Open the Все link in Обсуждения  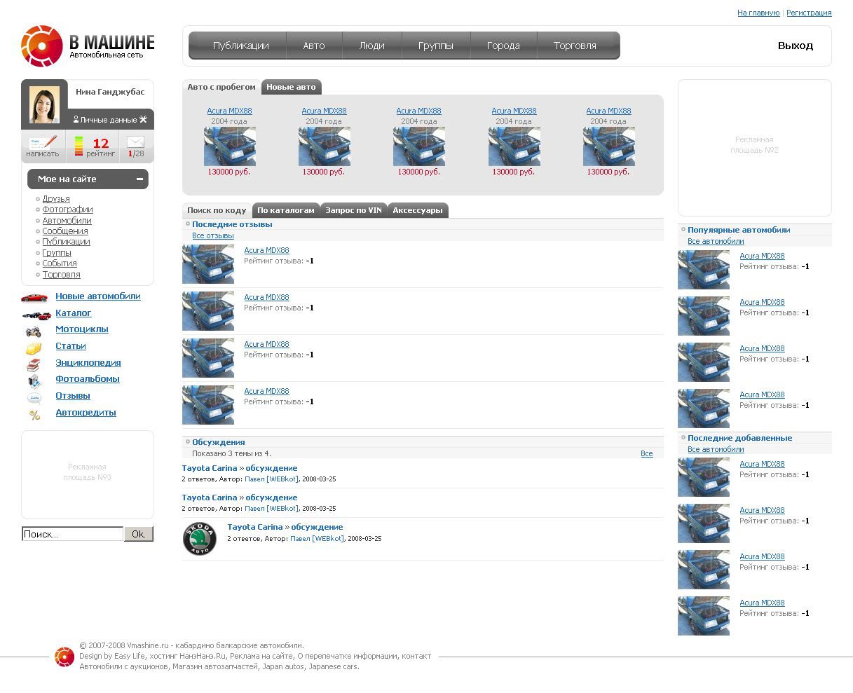pos(647,454)
